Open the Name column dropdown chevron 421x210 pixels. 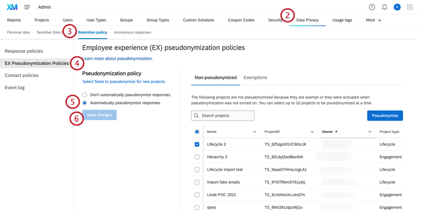point(255,132)
